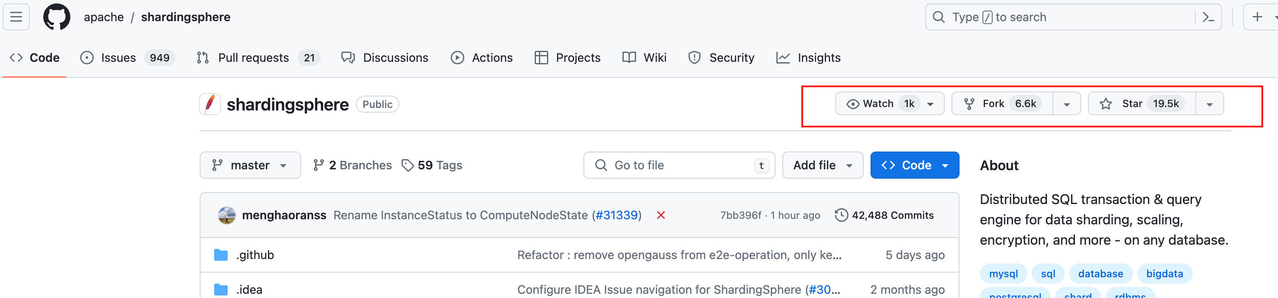The width and height of the screenshot is (1278, 298).
Task: Click menghaoranss avatar image
Action: 227,215
